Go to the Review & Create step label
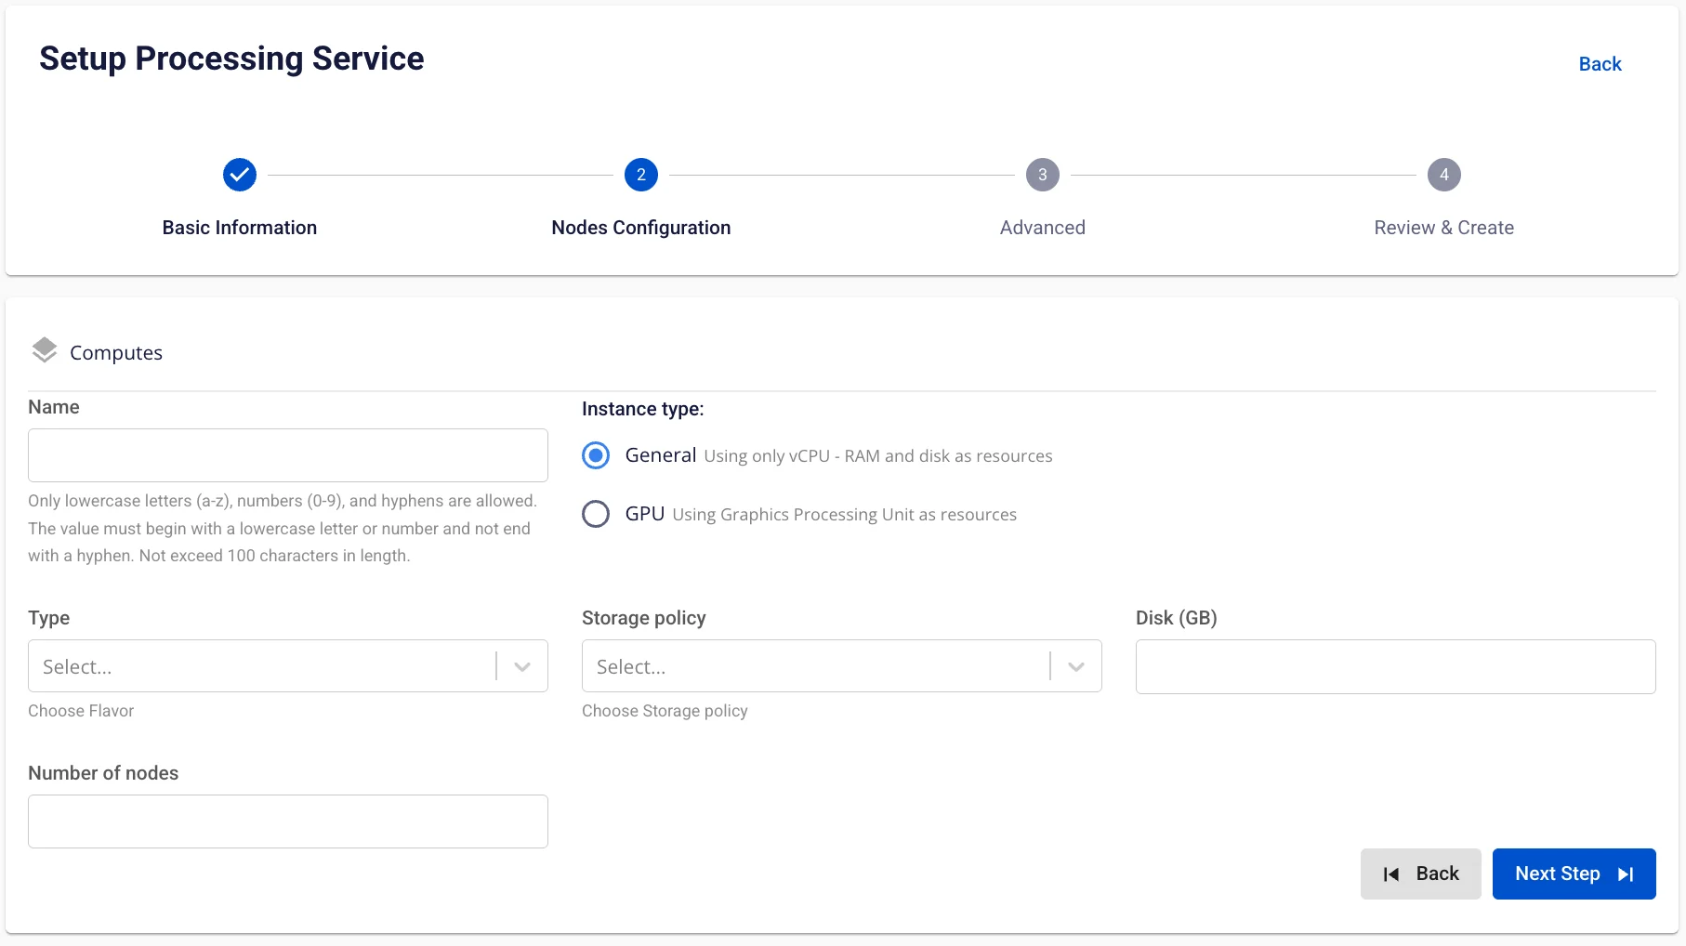The image size is (1686, 946). tap(1444, 228)
